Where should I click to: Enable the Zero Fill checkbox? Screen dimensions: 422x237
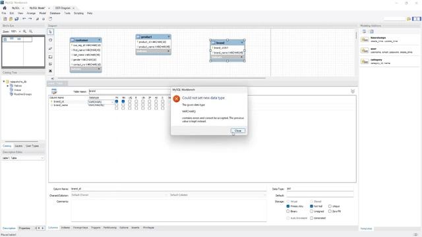click(x=330, y=211)
